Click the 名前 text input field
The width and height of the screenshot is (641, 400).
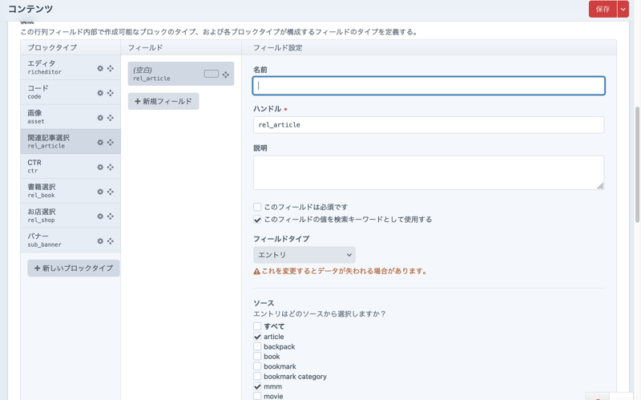(x=429, y=86)
